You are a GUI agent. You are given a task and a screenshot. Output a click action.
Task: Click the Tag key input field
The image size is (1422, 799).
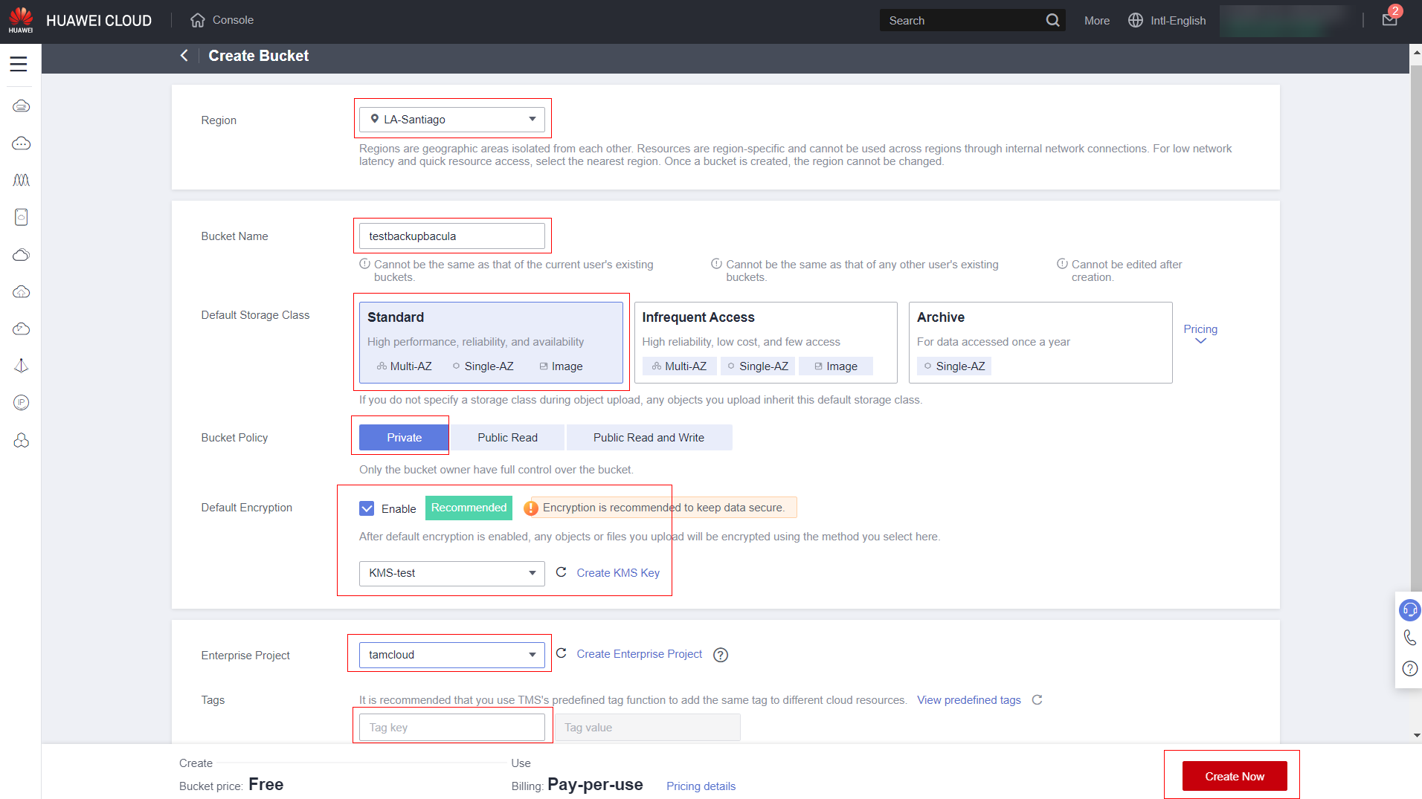point(451,728)
